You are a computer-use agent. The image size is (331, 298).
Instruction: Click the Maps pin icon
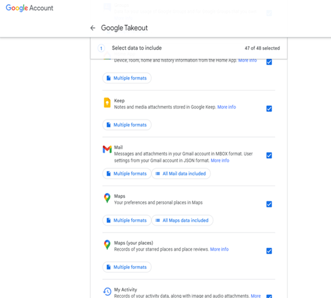click(107, 198)
